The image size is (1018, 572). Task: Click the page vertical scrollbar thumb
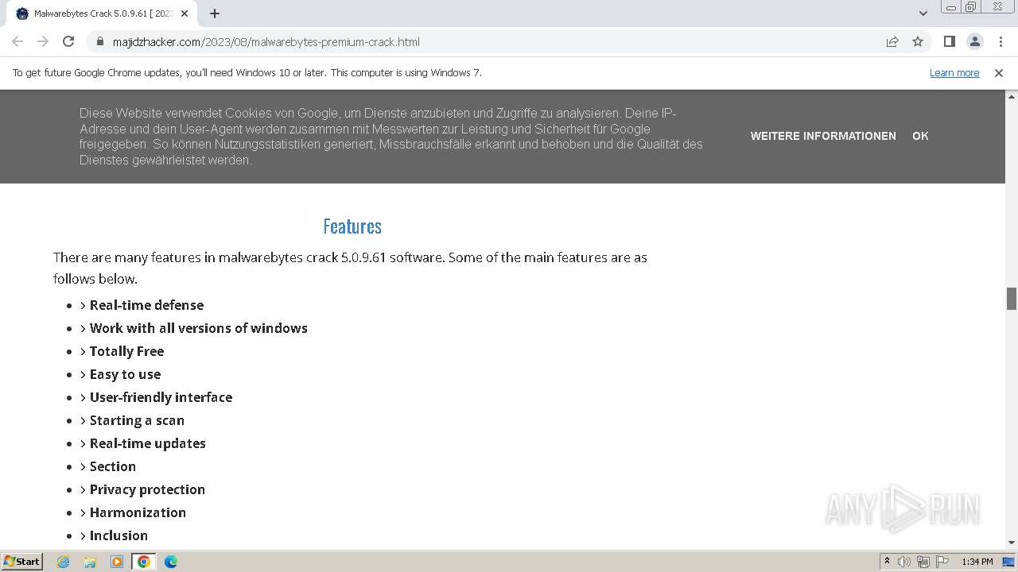(x=1012, y=299)
